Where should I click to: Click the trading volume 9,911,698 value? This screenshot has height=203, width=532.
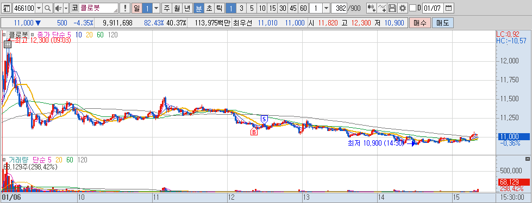point(117,23)
